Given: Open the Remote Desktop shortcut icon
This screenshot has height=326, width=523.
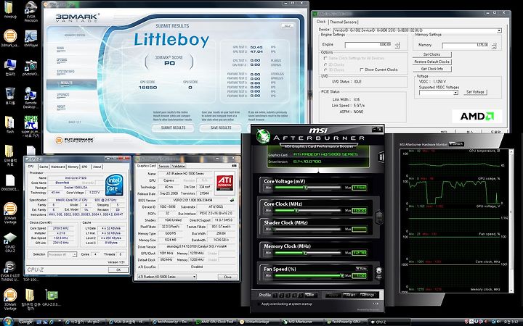Looking at the screenshot, I should 31,98.
